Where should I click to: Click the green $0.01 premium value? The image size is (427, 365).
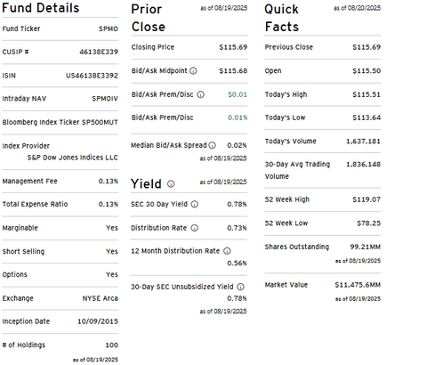click(x=238, y=94)
